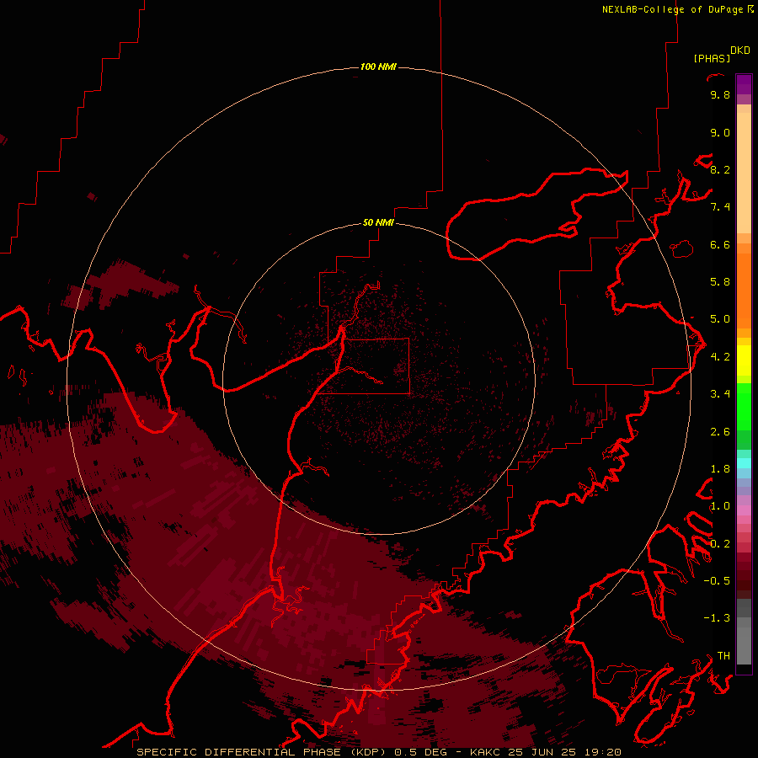
Task: Click the DKD label above the color scale
Action: [x=740, y=50]
